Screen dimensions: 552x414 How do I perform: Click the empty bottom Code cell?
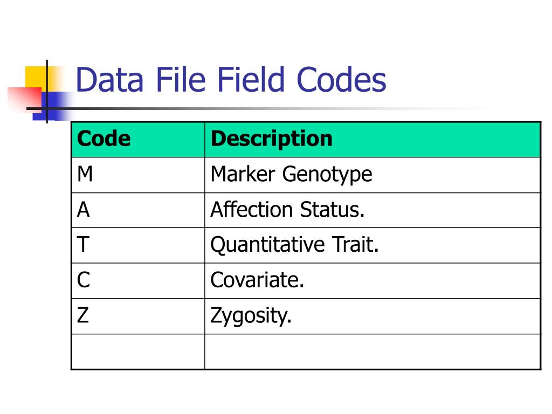point(138,351)
